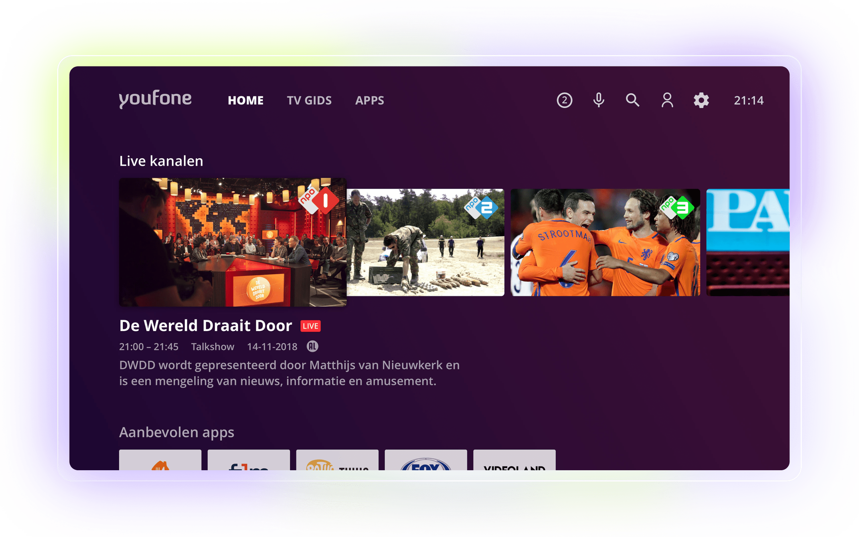Screen dimensions: 859x537
Task: Click the DWDD program description text
Action: point(289,373)
